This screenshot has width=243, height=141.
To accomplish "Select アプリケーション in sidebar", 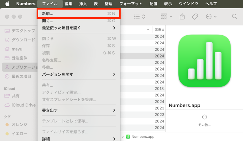I will pyautogui.click(x=20, y=67).
